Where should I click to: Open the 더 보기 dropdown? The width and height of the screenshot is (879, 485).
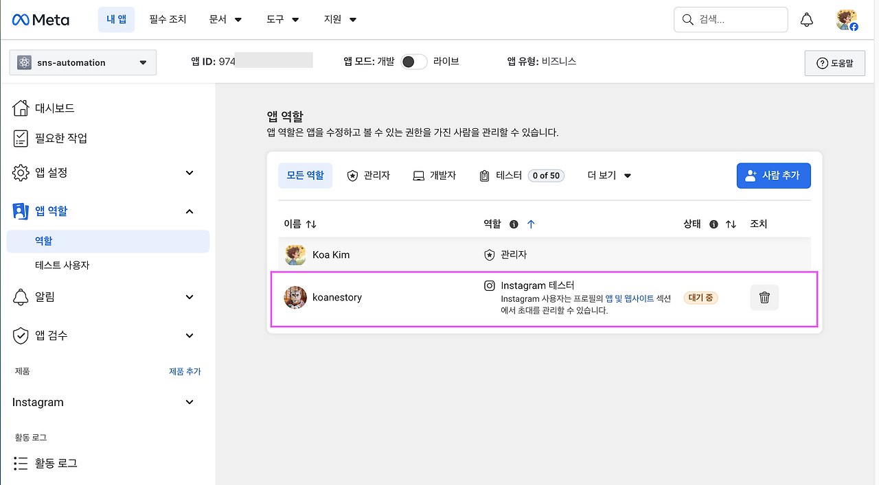[609, 176]
